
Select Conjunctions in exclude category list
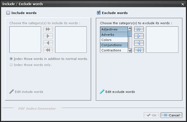tap(114, 45)
